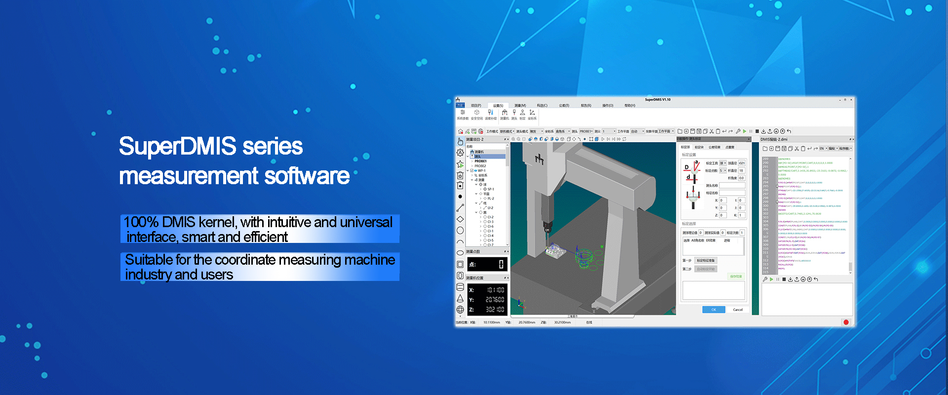Click the 坐标系 coordinate system ribbon icon
Screen dimensions: 948x395
532,114
